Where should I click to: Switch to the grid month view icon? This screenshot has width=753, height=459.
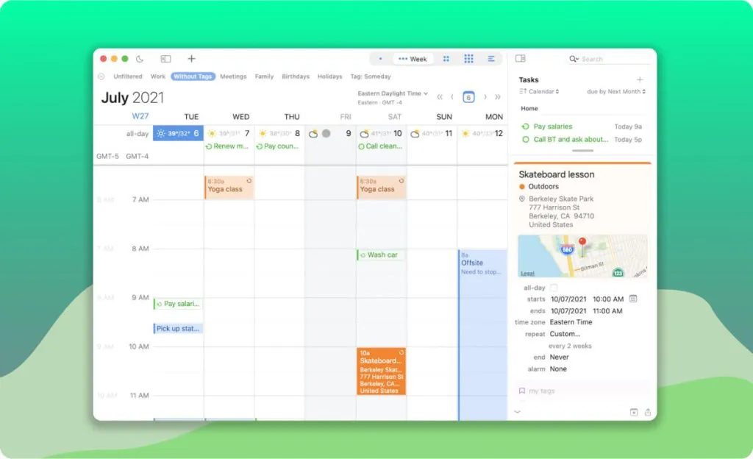(469, 58)
